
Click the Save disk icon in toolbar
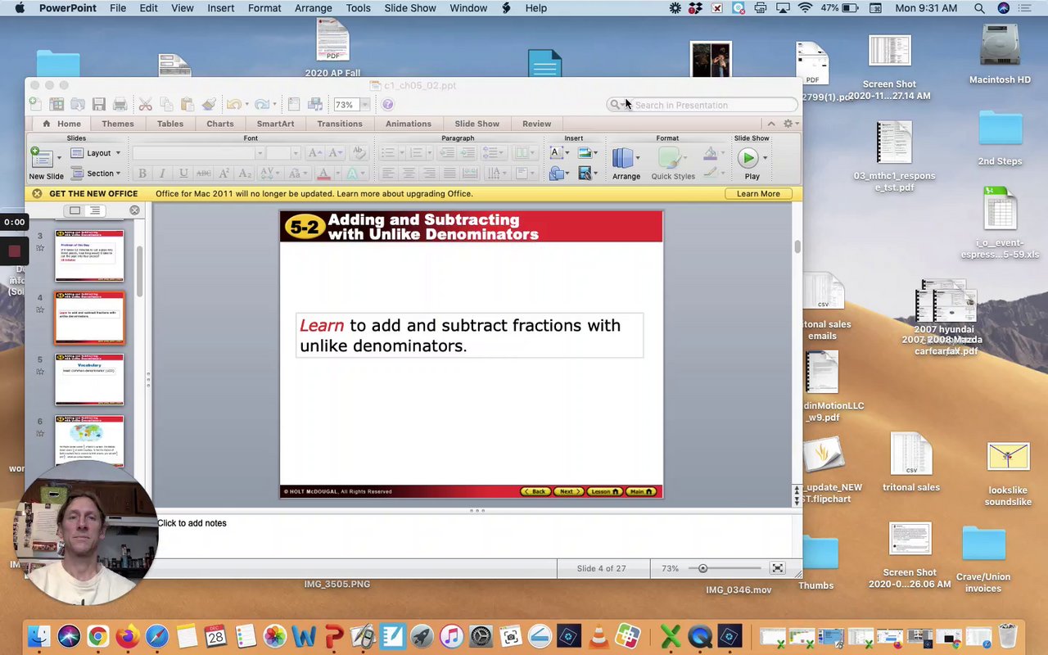tap(99, 104)
